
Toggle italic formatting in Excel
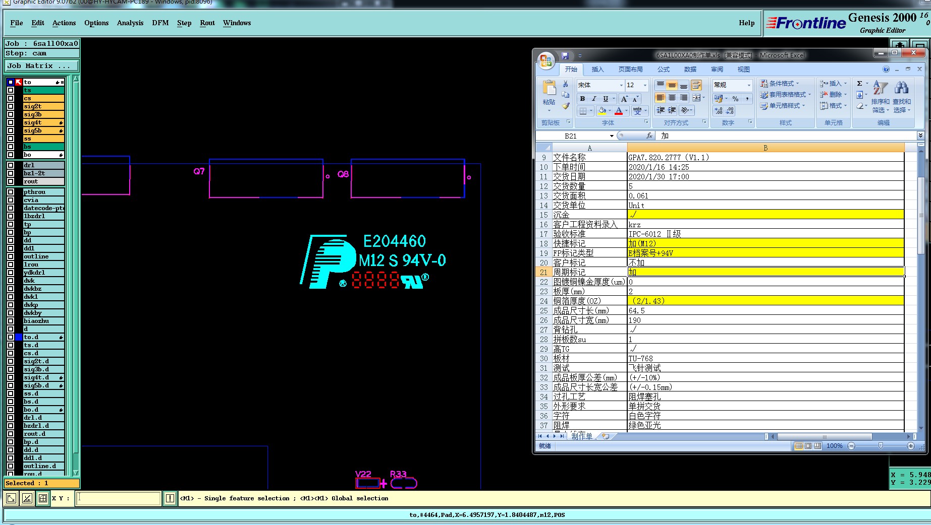point(594,99)
